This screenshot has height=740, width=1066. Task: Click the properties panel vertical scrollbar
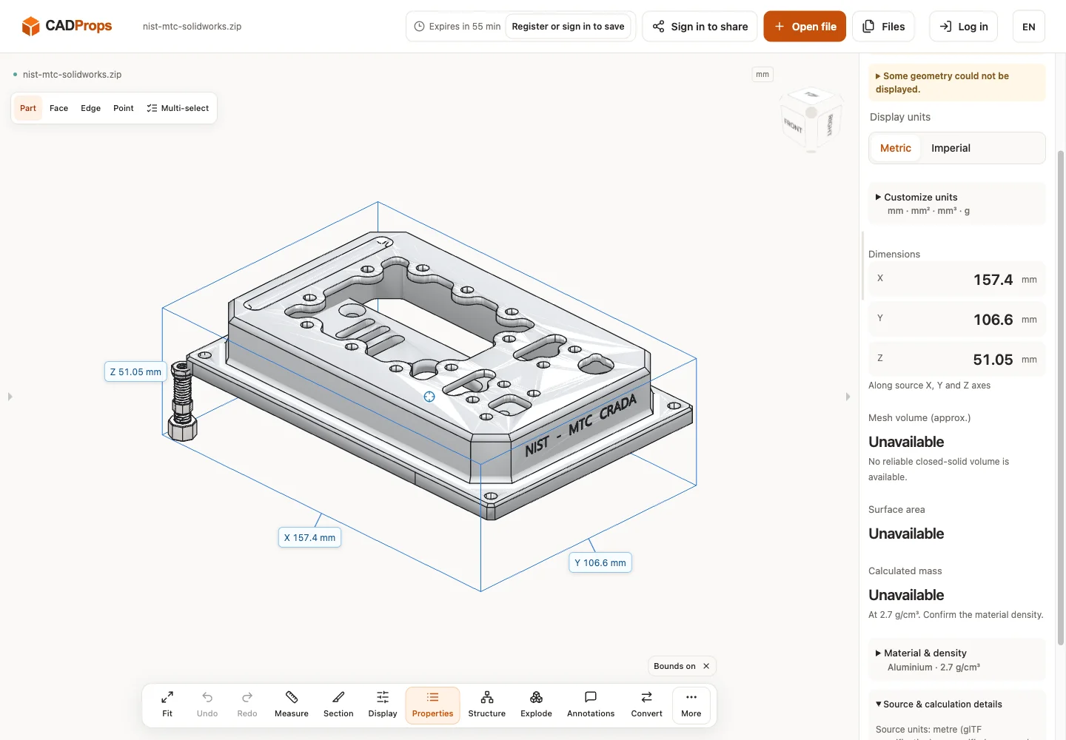tap(1061, 397)
